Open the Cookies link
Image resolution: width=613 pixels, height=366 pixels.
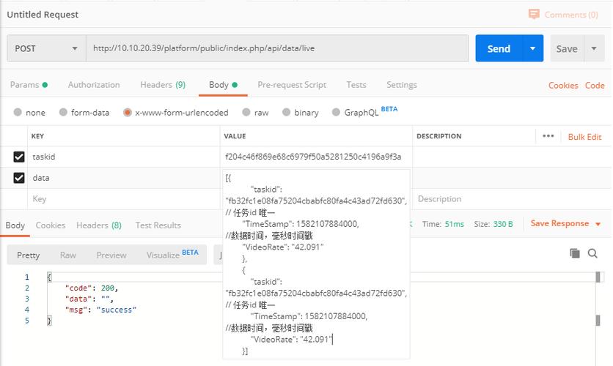pyautogui.click(x=563, y=86)
